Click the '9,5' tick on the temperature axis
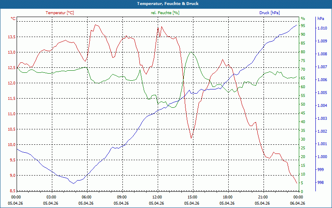This screenshot has width=332, height=208. pyautogui.click(x=12, y=160)
